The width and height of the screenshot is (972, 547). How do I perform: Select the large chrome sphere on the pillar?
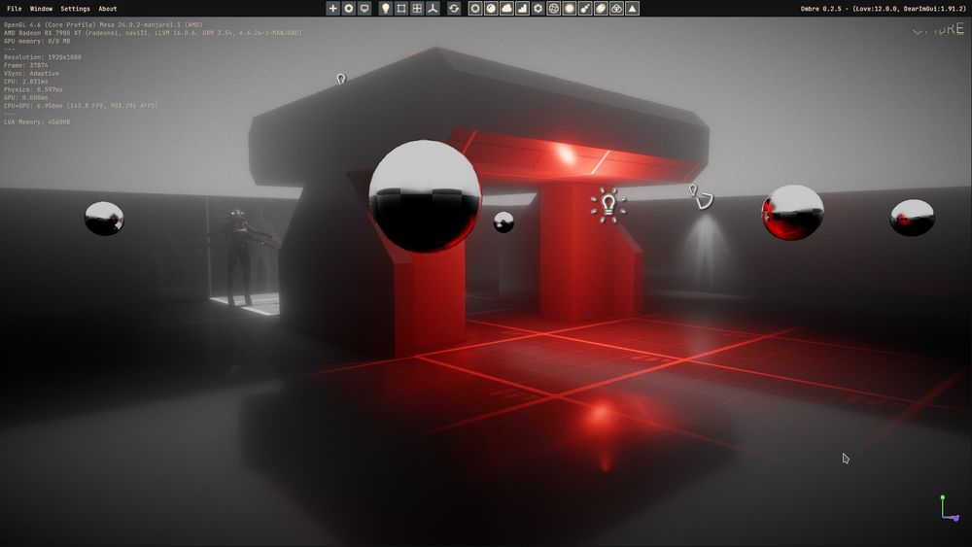425,195
